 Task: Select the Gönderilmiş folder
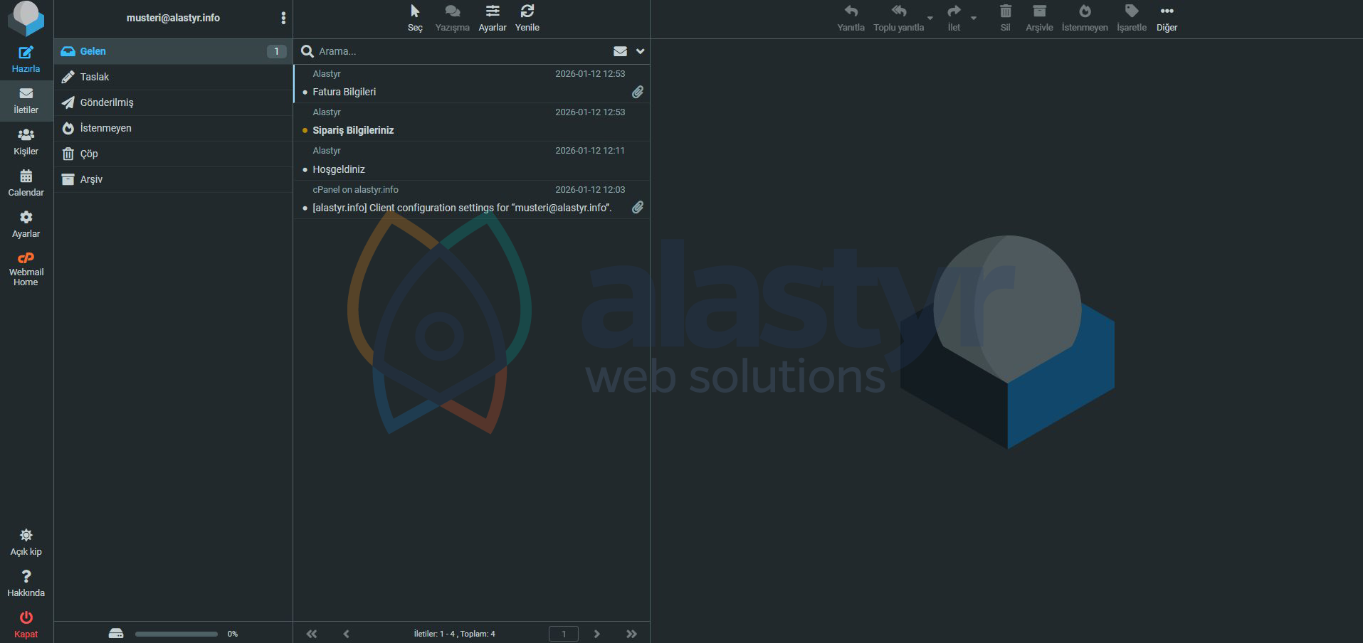(x=107, y=102)
